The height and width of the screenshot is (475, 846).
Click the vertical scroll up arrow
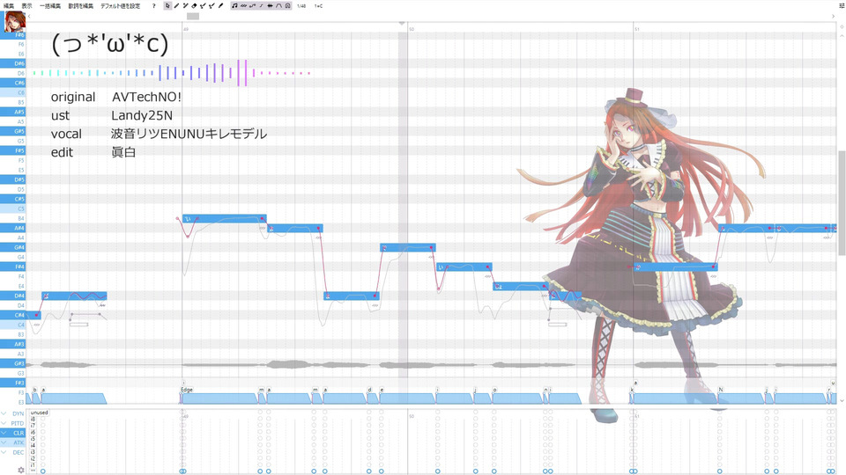tap(842, 35)
